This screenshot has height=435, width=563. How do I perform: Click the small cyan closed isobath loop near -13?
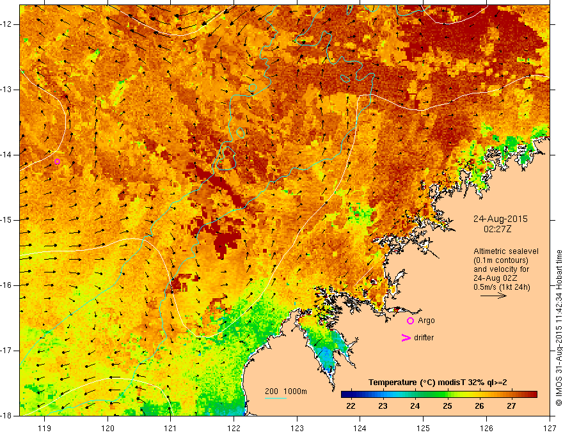click(x=253, y=88)
